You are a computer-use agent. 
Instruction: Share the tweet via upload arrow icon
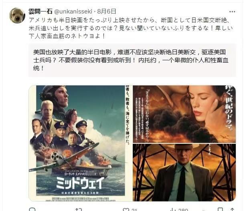click(x=232, y=209)
